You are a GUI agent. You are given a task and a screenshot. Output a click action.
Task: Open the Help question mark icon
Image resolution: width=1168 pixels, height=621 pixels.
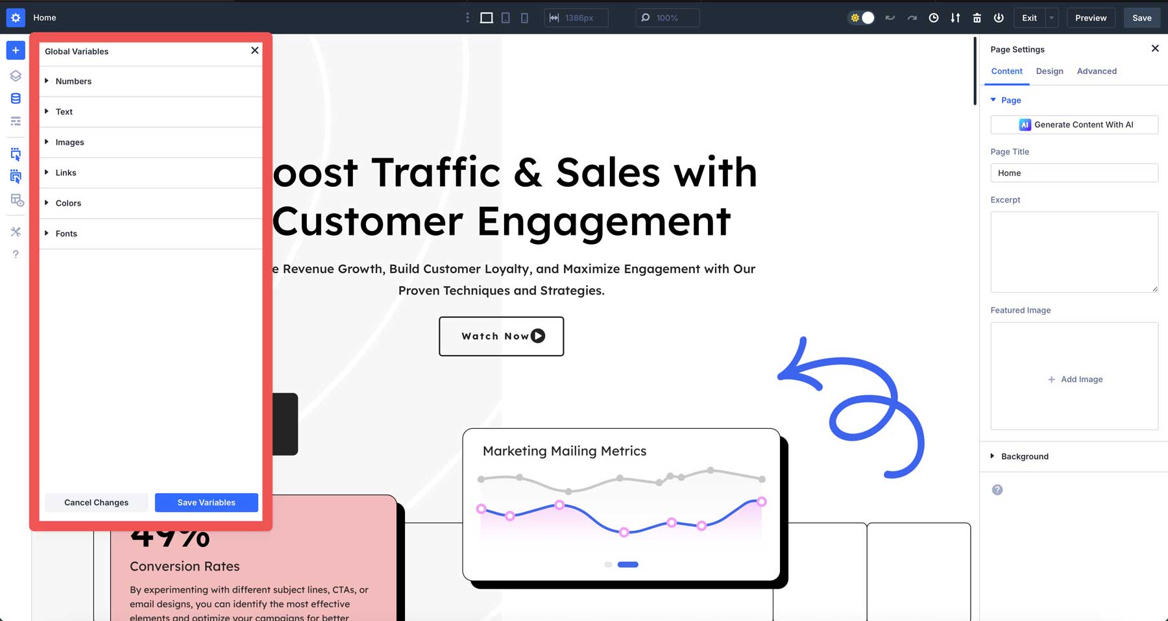coord(16,254)
